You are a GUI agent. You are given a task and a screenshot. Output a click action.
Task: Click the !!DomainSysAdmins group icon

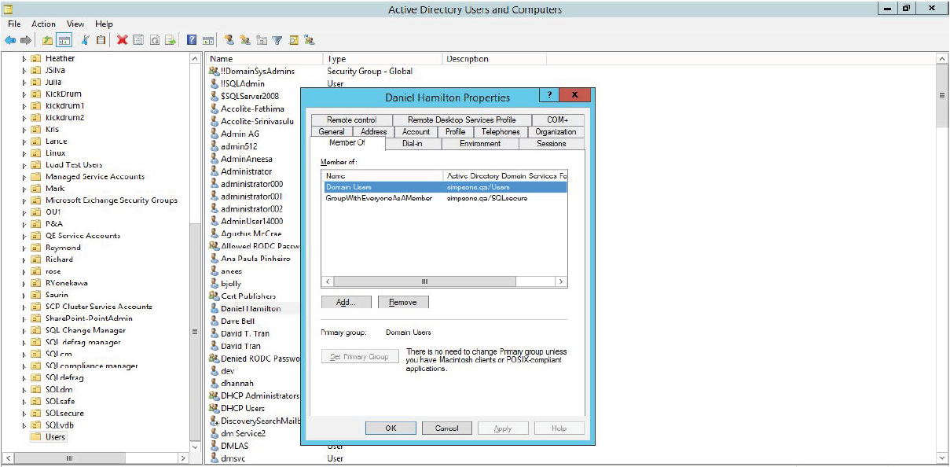[x=214, y=71]
